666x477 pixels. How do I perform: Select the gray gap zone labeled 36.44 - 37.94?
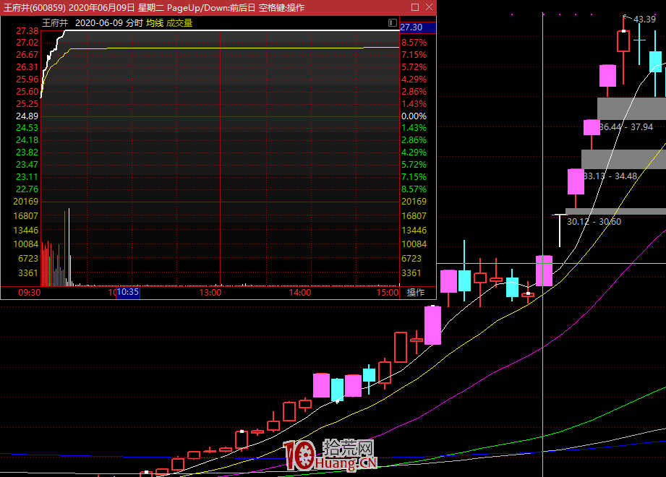click(631, 109)
